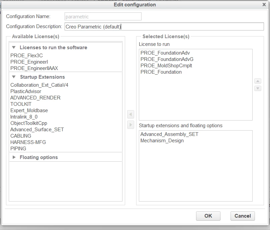Move selected license up in order
Screen dimensions: 270x230
point(258,81)
